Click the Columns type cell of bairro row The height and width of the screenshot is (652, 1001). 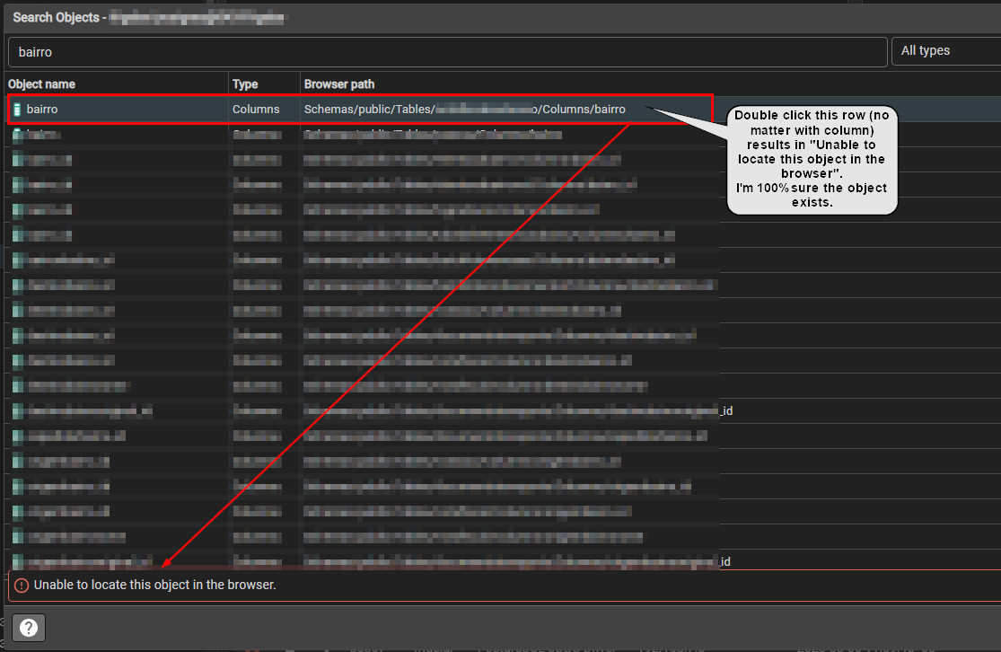click(x=257, y=110)
